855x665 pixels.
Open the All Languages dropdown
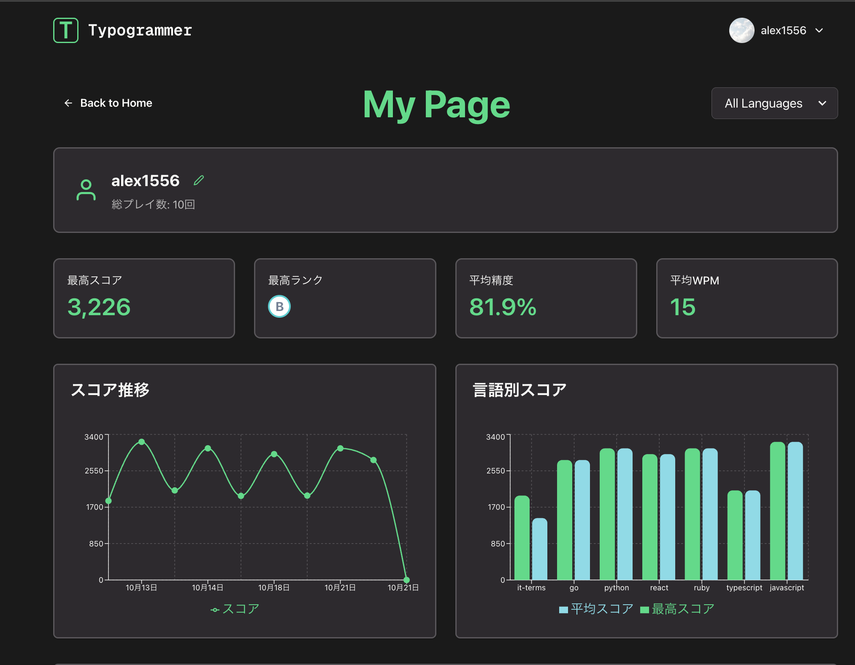click(763, 103)
